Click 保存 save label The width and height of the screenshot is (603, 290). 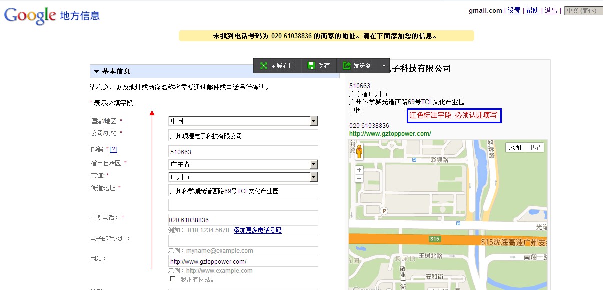pyautogui.click(x=324, y=66)
